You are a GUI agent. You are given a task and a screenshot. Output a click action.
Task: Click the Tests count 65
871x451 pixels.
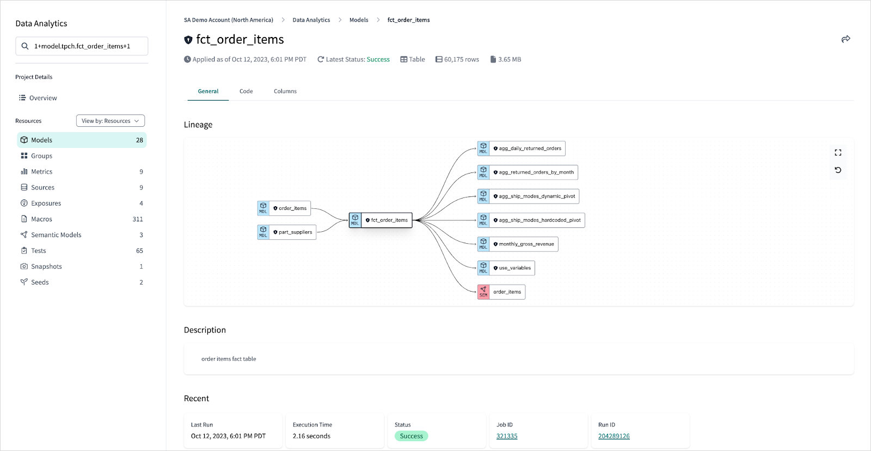139,251
